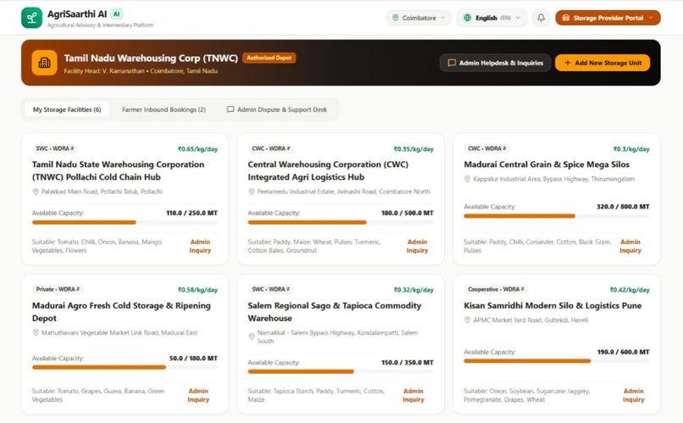
Task: Click Admin Inquiry on CWC Integrated Agri Logistics
Action: tap(417, 246)
